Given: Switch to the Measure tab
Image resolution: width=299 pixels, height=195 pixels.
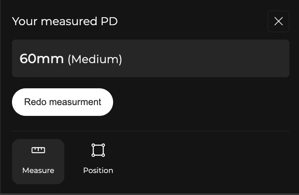Looking at the screenshot, I should point(38,161).
